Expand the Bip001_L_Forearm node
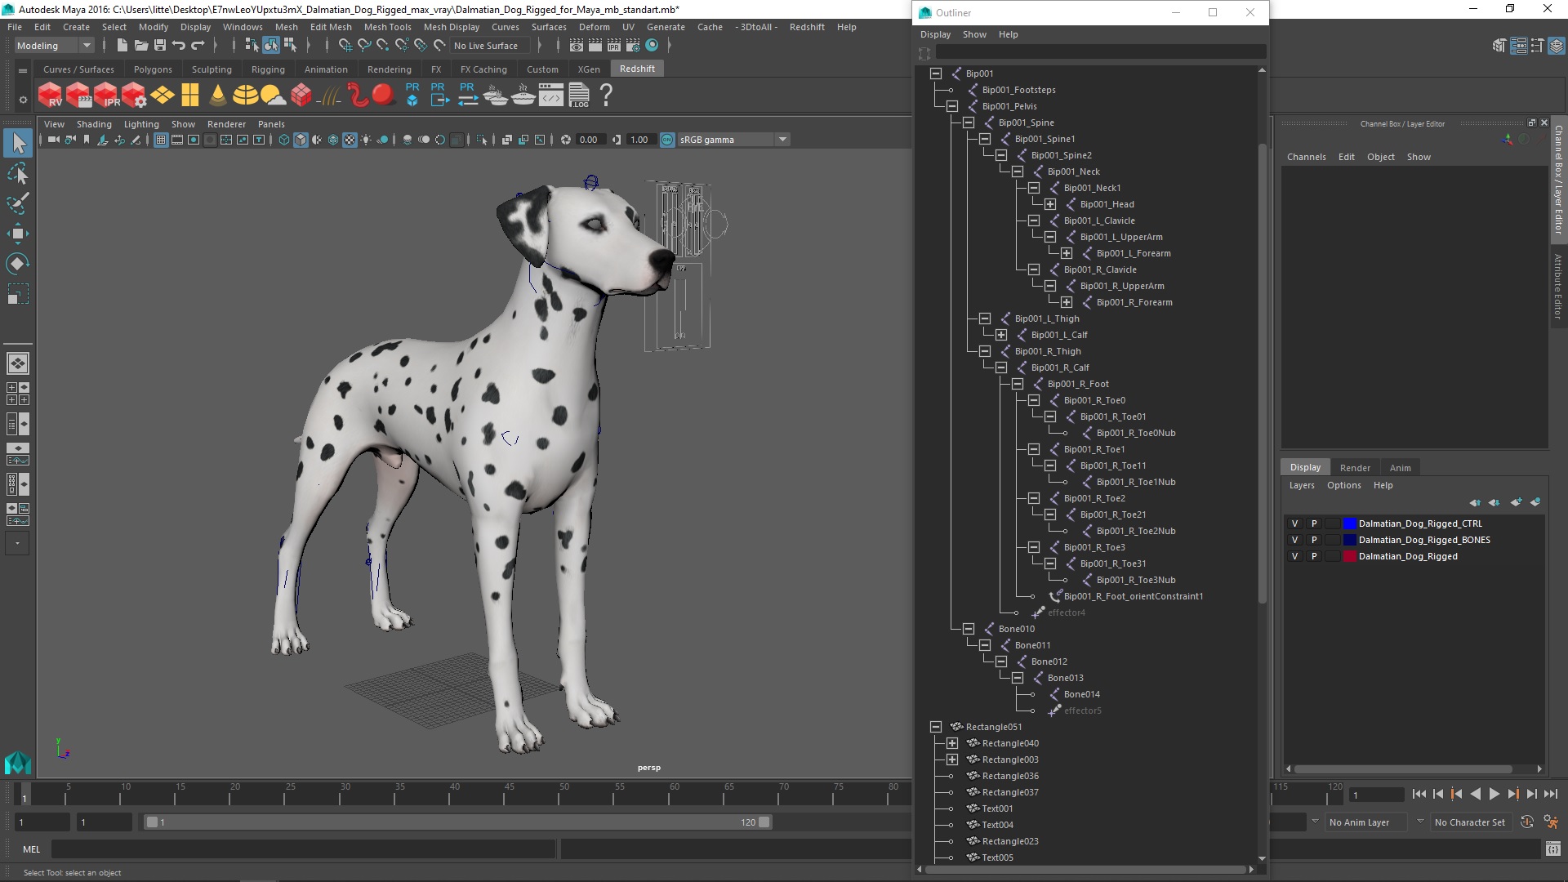The width and height of the screenshot is (1568, 882). pos(1067,253)
